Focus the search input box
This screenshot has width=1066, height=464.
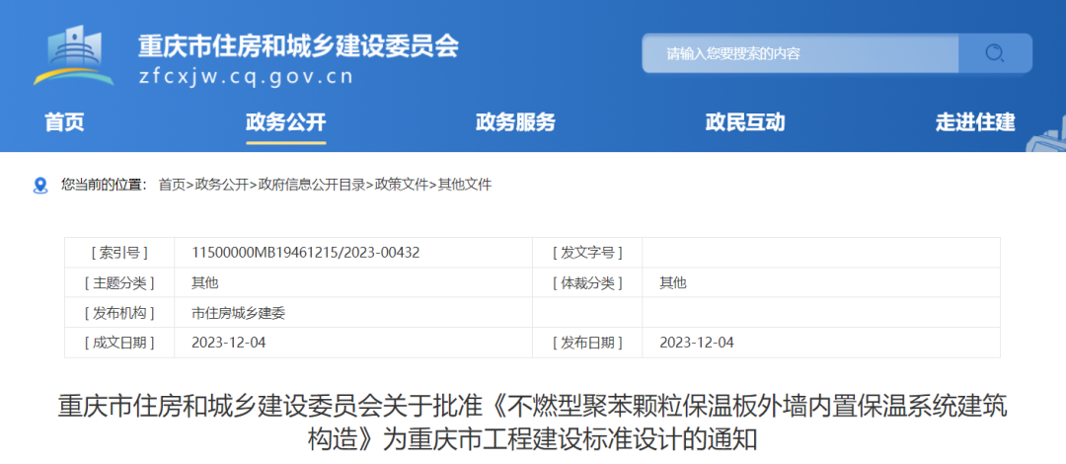(799, 53)
